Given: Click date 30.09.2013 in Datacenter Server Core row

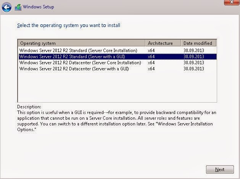Looking at the screenshot, I should click(x=194, y=63).
